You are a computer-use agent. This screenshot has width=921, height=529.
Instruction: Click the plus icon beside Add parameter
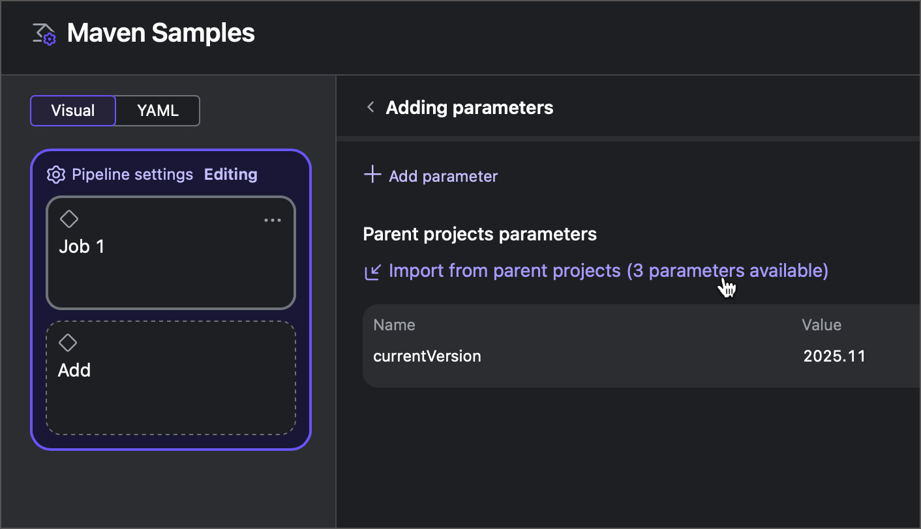(371, 175)
